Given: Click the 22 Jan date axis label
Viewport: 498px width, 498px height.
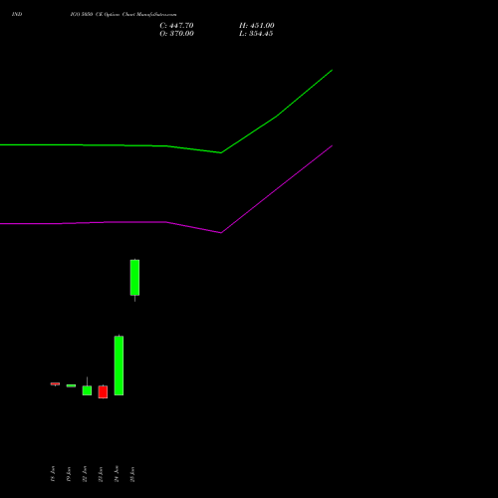Looking at the screenshot, I should 85,474.
